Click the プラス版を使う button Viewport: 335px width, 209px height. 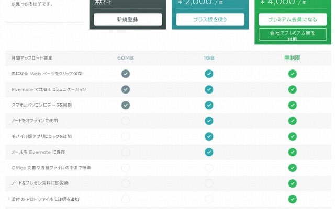point(210,19)
